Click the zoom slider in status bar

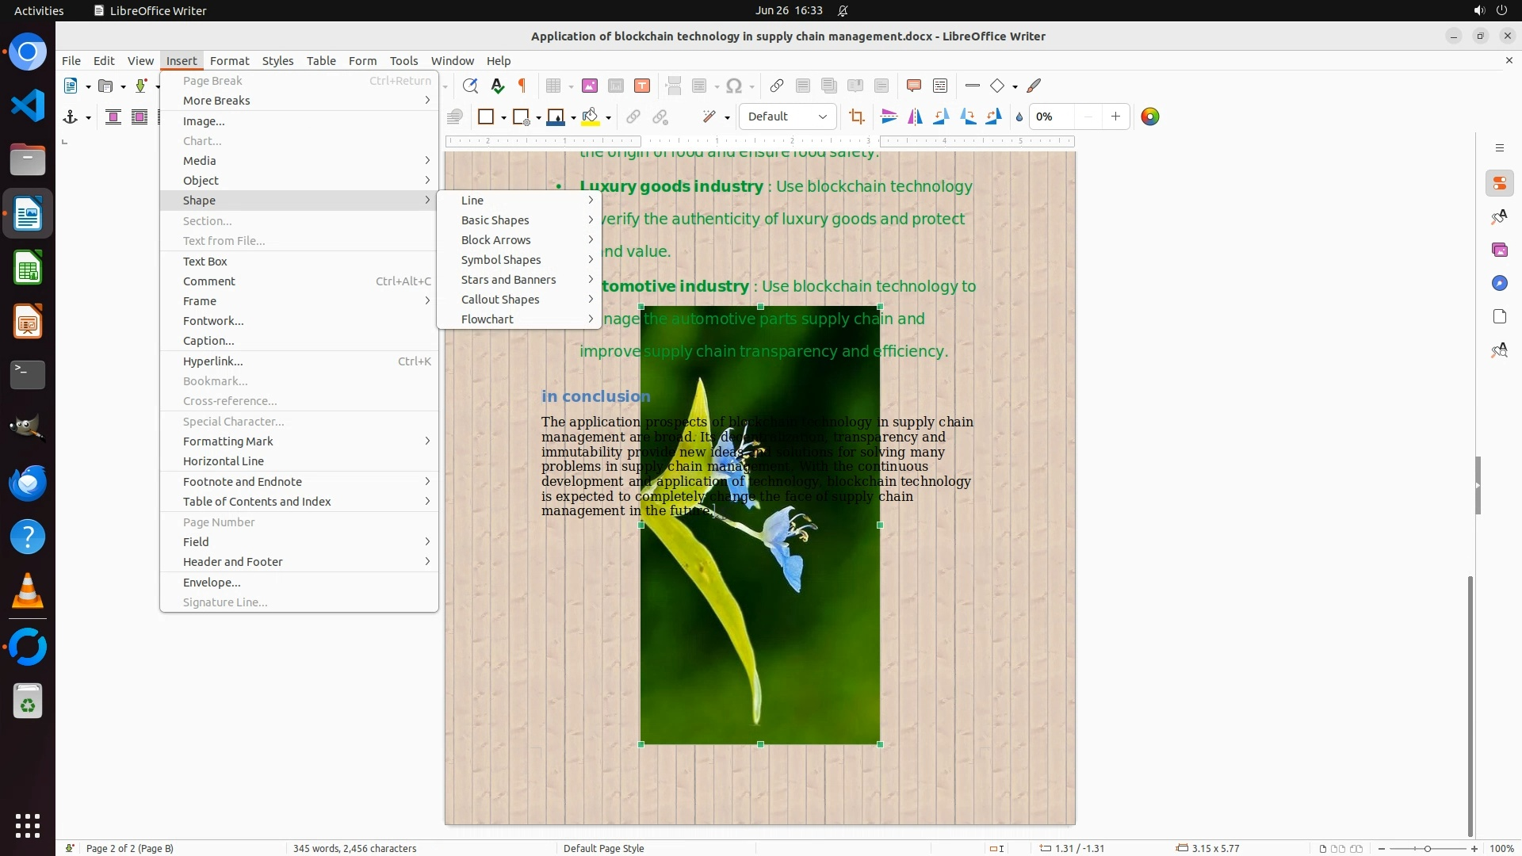tap(1427, 848)
